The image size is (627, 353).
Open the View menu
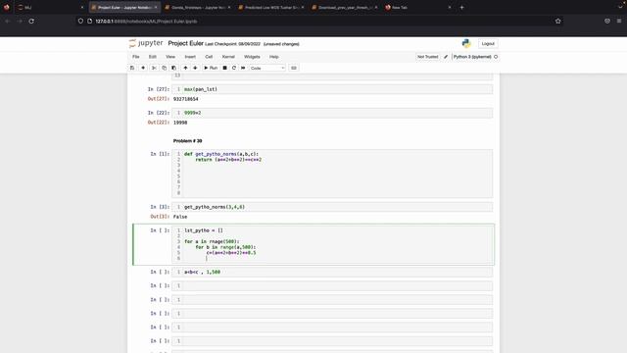[170, 57]
